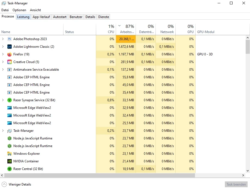Select the "NVIDIA Container" process name
The image size is (250, 191).
(26, 161)
